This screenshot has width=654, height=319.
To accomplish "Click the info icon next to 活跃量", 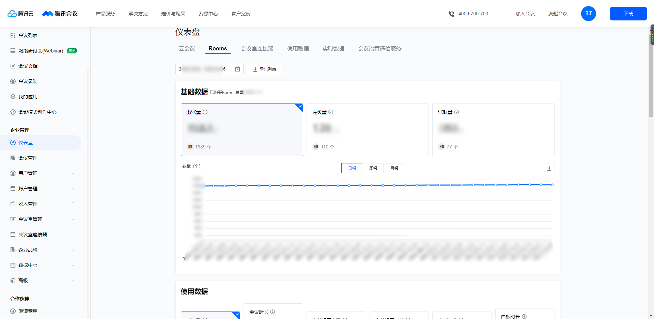I will (x=456, y=112).
